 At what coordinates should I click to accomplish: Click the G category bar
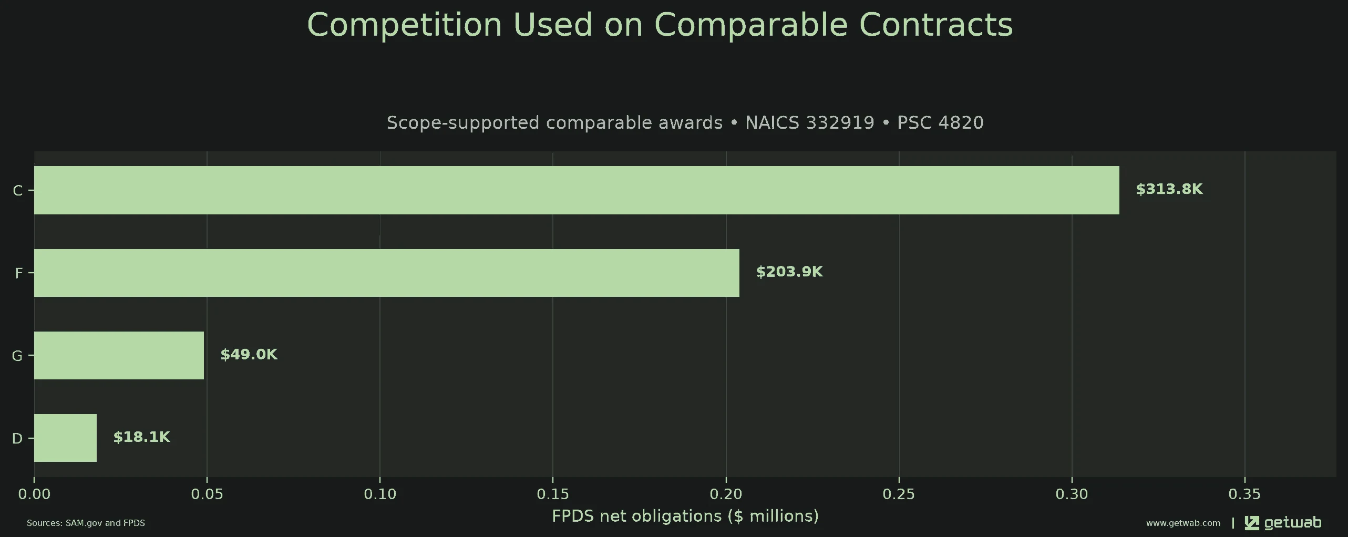point(119,355)
